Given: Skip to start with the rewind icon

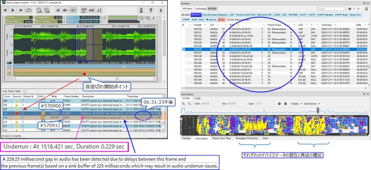Looking at the screenshot, I should coord(6,11).
